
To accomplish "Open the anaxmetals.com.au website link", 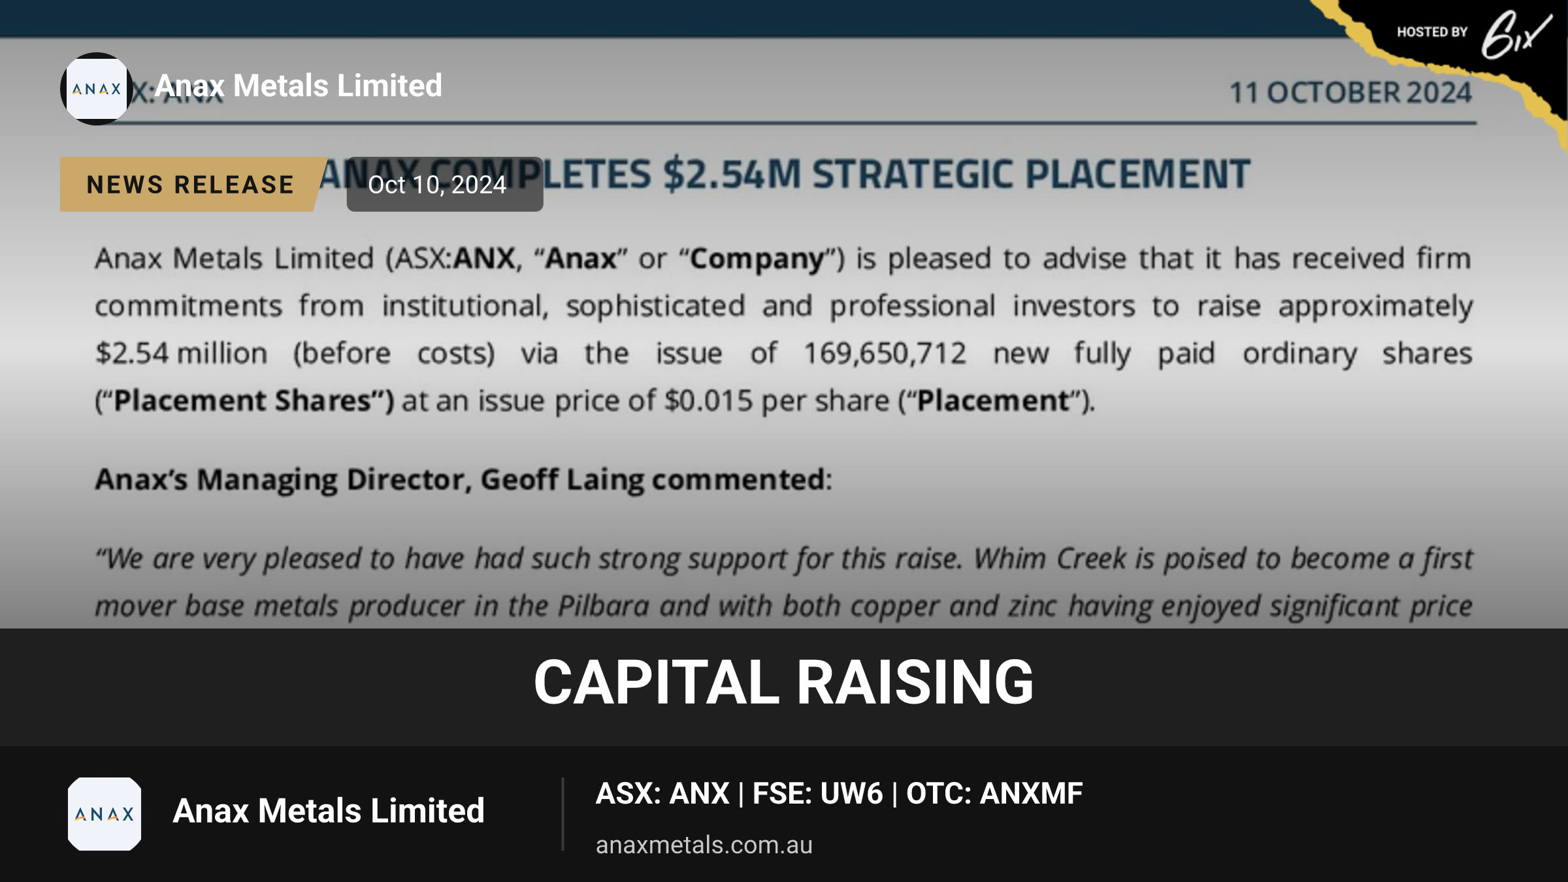I will 704,845.
